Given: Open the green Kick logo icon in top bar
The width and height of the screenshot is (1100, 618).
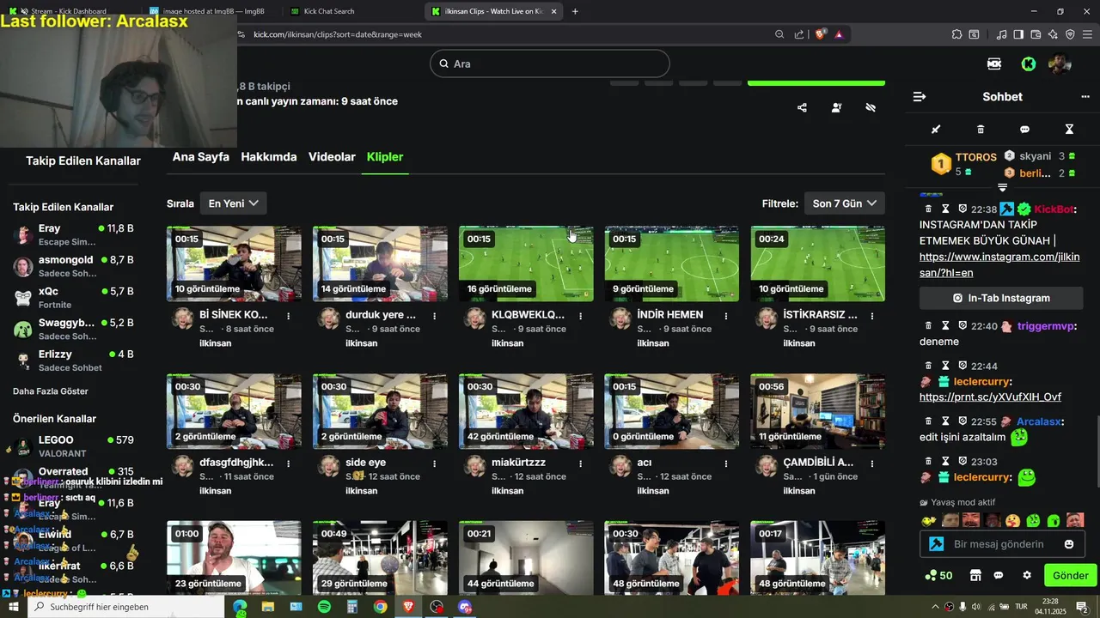Looking at the screenshot, I should pyautogui.click(x=1028, y=64).
